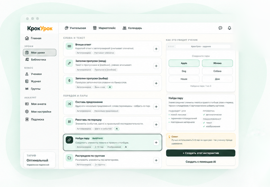Screen dimensions: 270x187
Task: Click the Журнал notebook icon
Action: coord(27,81)
